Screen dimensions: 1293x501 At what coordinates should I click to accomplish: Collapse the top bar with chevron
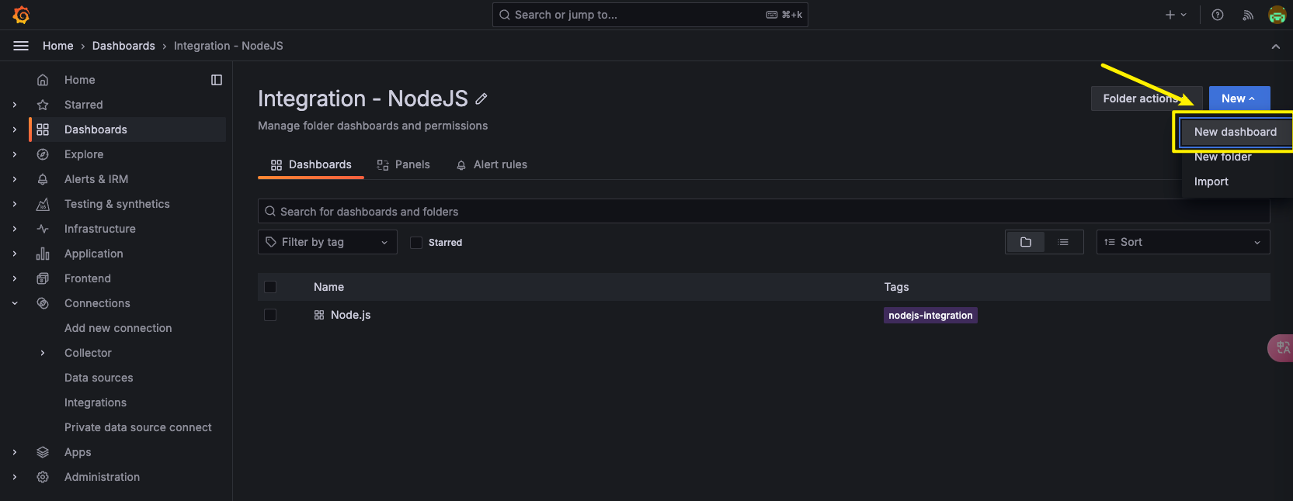(1276, 47)
